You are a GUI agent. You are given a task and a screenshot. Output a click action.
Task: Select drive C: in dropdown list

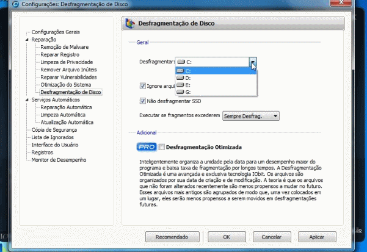tap(216, 71)
